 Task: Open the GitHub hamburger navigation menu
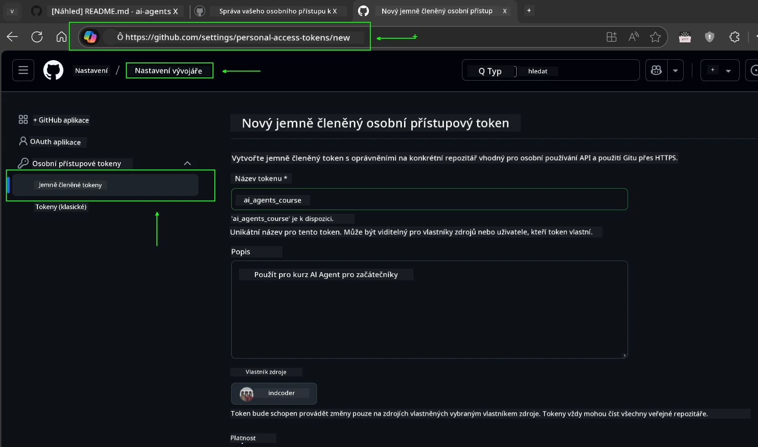22,70
